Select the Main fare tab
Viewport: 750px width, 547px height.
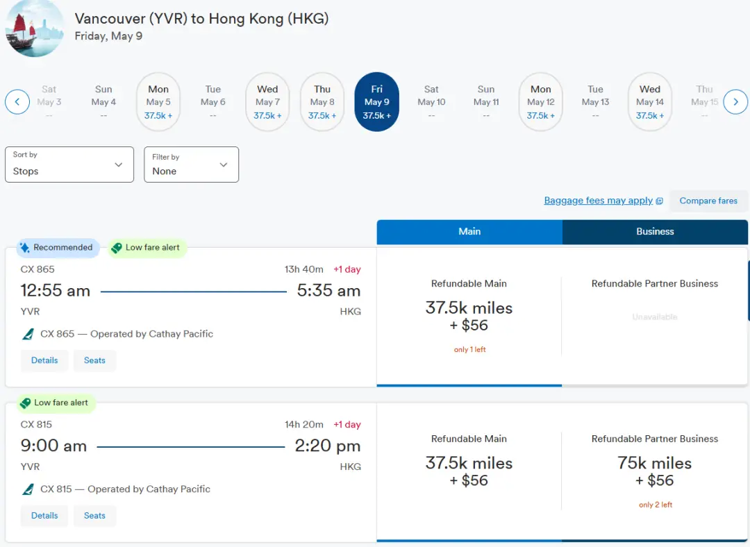click(469, 232)
